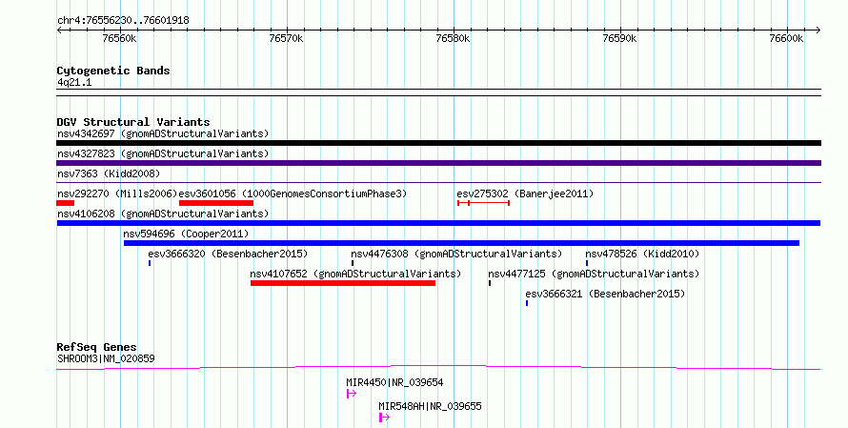Click the MIR4450 gene arrow glyph
The width and height of the screenshot is (848, 428).
[x=352, y=394]
